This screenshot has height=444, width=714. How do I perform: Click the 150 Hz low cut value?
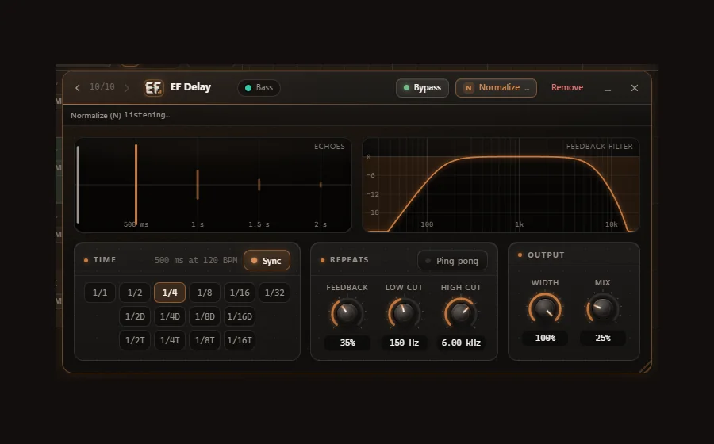[404, 343]
